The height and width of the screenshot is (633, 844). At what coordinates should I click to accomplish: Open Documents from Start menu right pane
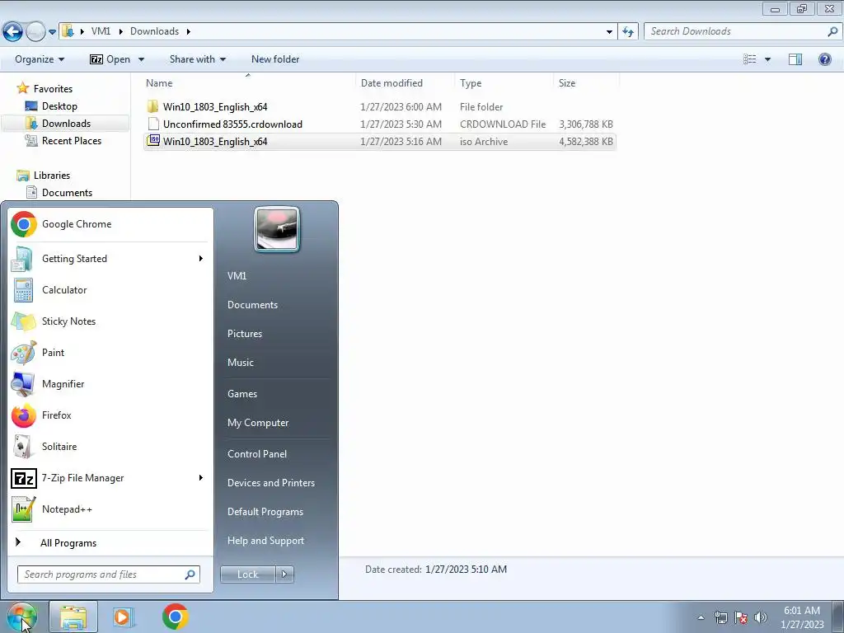(x=252, y=305)
